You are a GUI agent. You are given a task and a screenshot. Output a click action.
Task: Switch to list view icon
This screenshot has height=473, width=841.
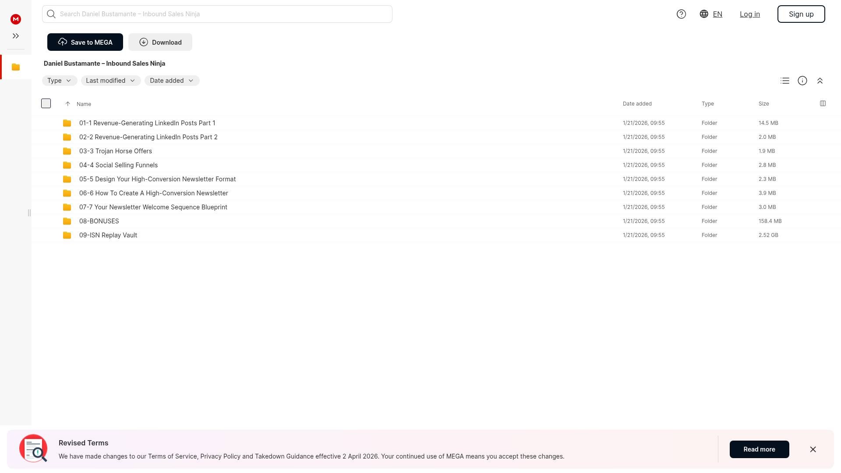tap(785, 81)
